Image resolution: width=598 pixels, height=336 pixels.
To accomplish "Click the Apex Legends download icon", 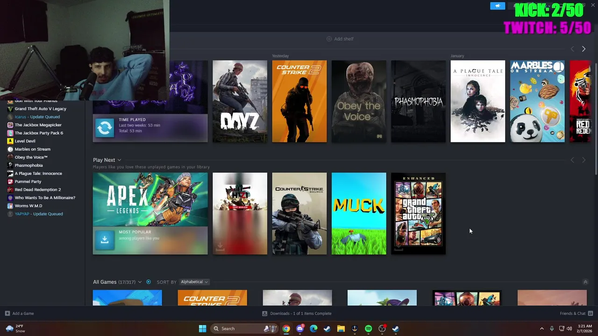I will click(105, 240).
